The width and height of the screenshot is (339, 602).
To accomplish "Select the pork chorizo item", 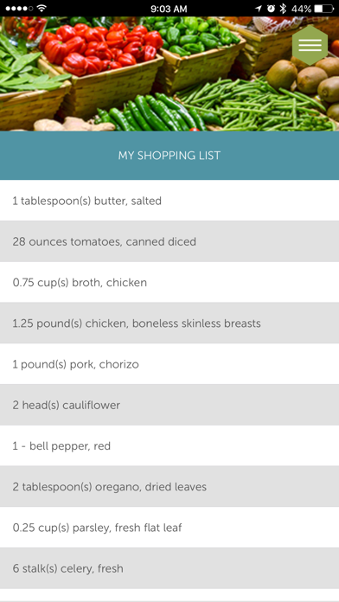I will click(x=169, y=364).
